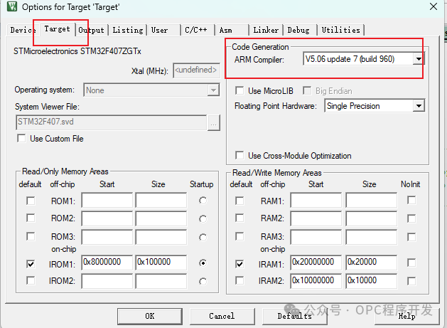Click the IROM2 Start address field

[107, 281]
